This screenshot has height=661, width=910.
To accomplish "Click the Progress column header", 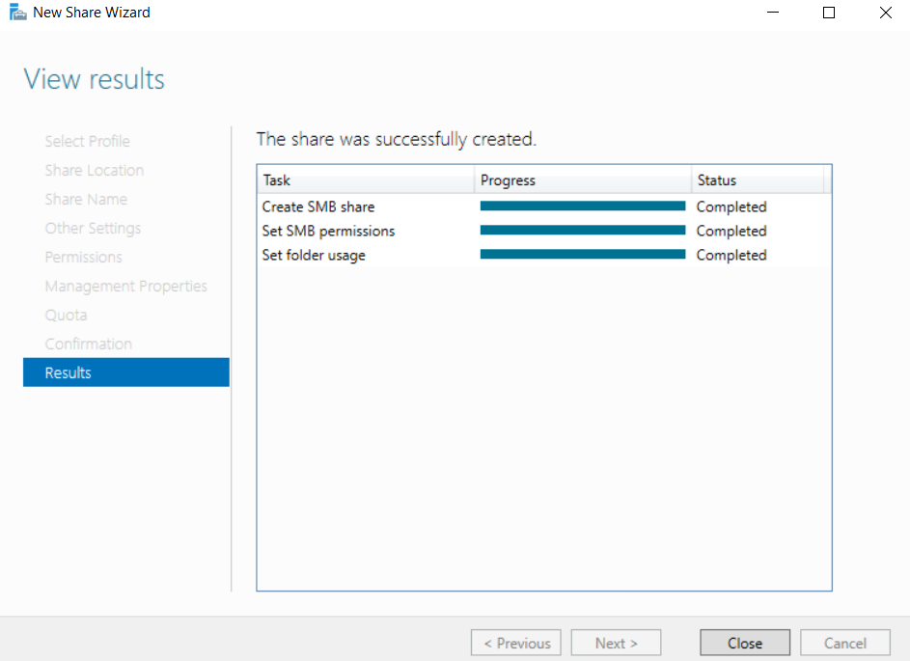I will [x=582, y=180].
